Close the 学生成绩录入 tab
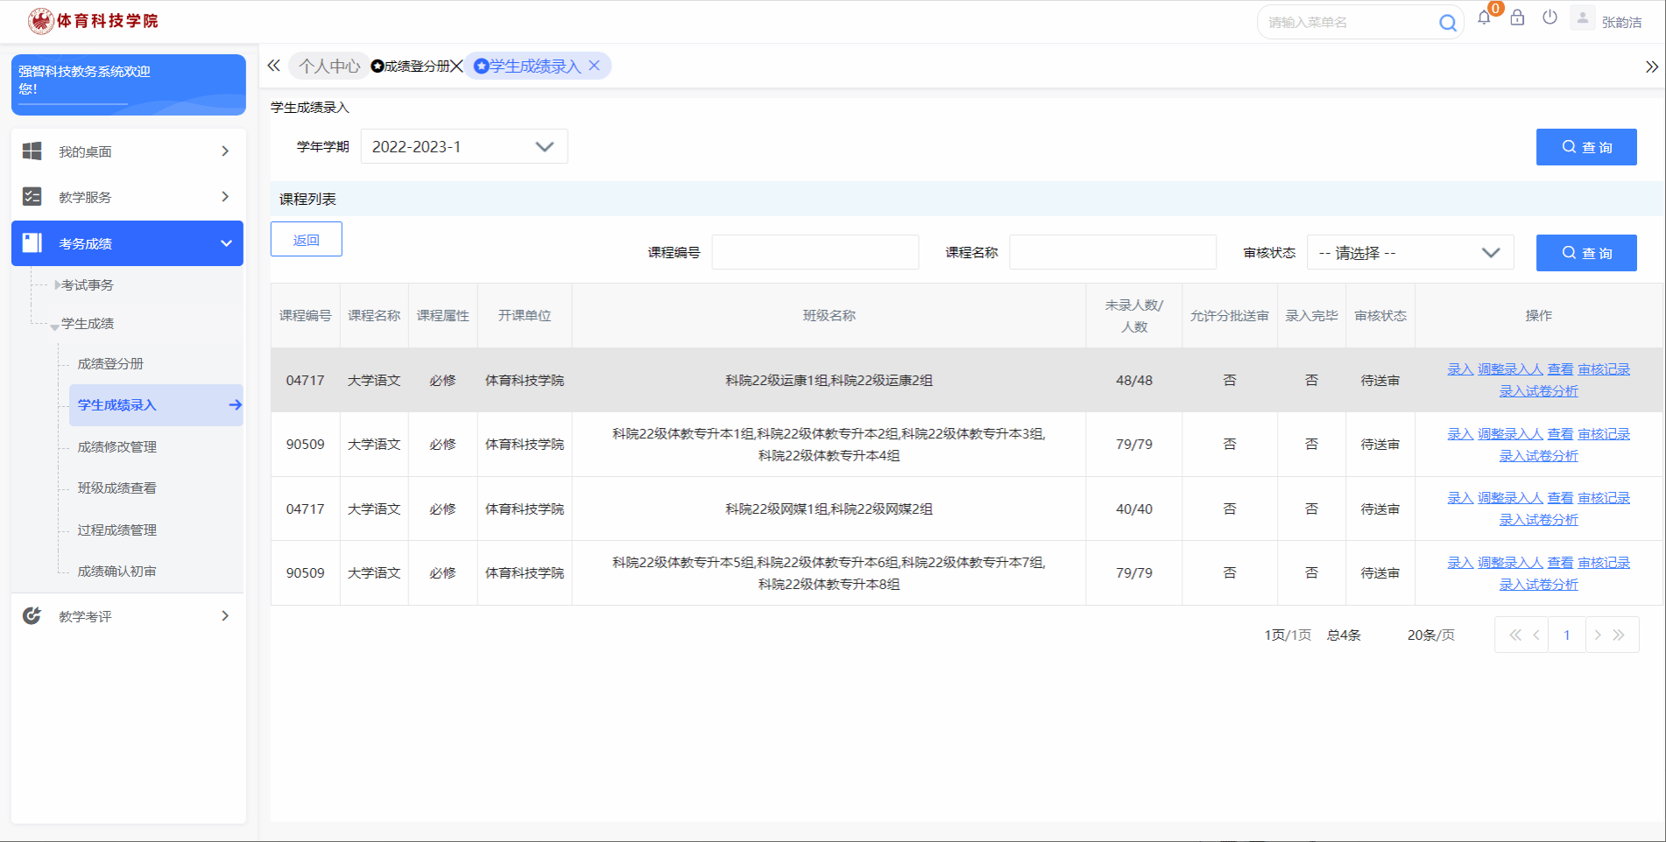Screen dimensions: 1666x842 click(595, 66)
